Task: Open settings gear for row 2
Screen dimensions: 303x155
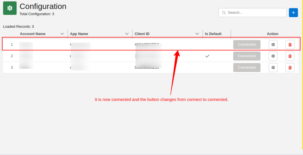Action: tap(273, 56)
